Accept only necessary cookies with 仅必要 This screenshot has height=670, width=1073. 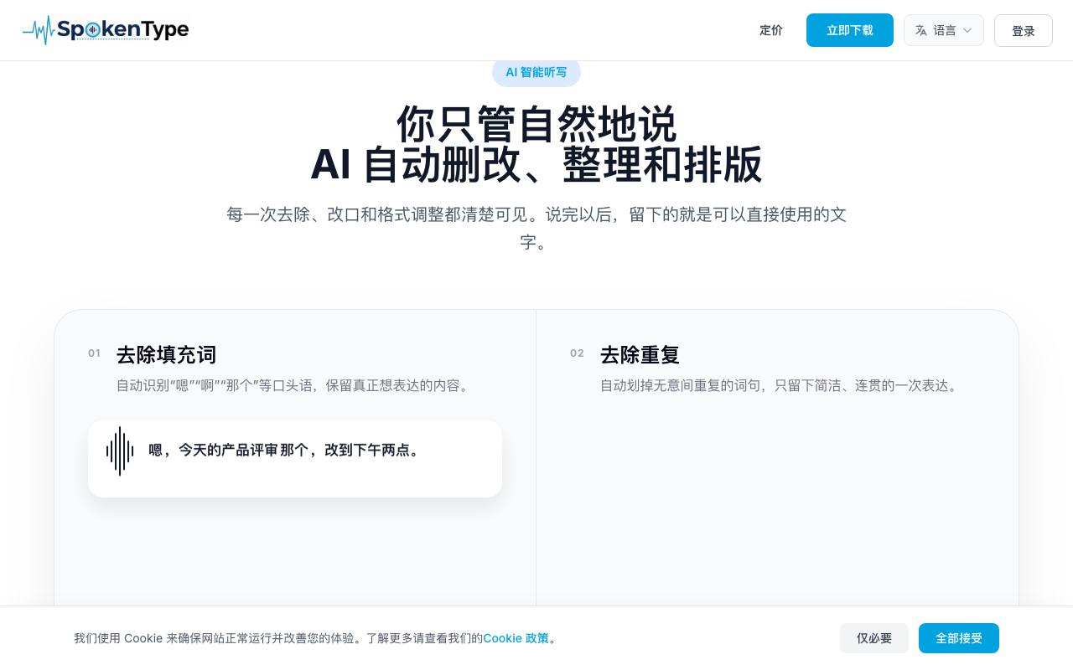tap(873, 638)
